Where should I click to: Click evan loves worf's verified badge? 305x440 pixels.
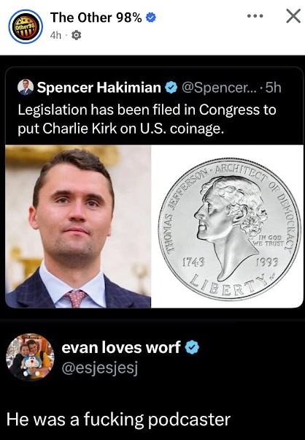(x=192, y=347)
